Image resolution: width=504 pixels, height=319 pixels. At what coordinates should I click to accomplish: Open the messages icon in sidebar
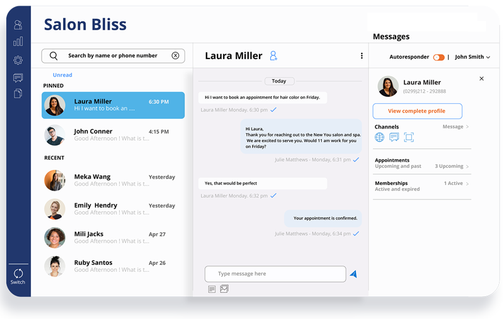pyautogui.click(x=18, y=78)
